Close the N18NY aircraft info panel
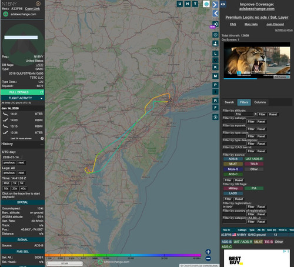The width and height of the screenshot is (294, 267). point(38,4)
